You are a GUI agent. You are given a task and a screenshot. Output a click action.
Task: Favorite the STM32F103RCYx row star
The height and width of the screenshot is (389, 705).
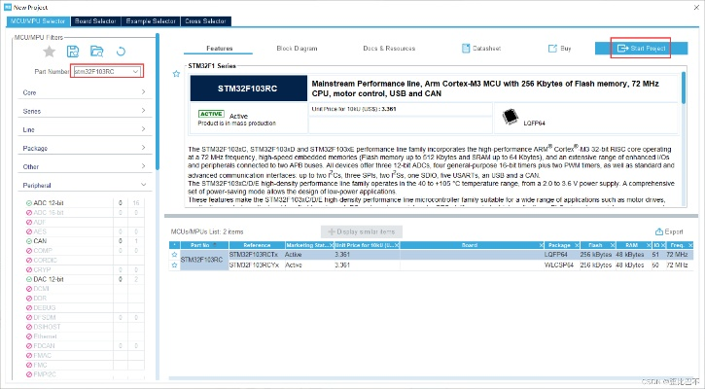[174, 265]
